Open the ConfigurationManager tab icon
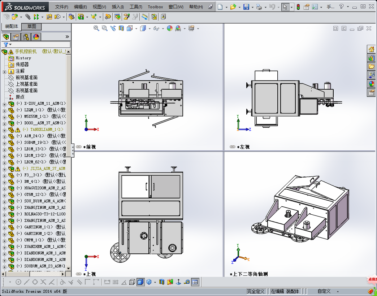This screenshot has height=296, width=377. tap(26, 37)
